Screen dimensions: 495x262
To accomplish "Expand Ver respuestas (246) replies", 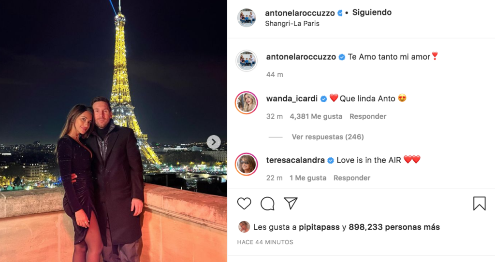I will [x=328, y=137].
